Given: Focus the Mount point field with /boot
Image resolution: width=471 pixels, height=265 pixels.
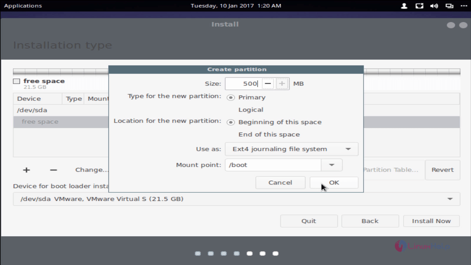Looking at the screenshot, I should (x=273, y=165).
